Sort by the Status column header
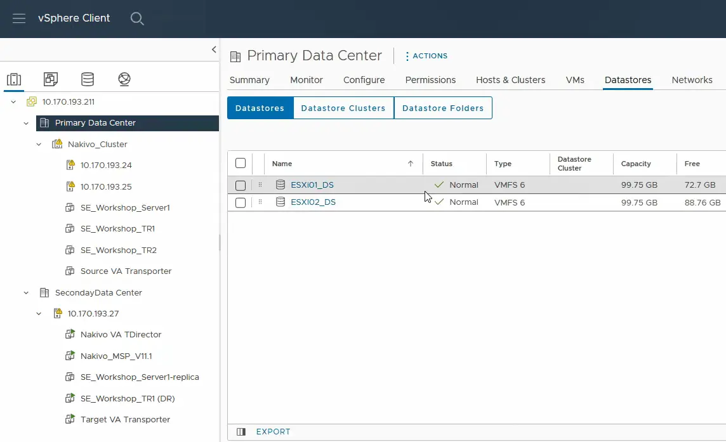The width and height of the screenshot is (726, 442). (441, 164)
